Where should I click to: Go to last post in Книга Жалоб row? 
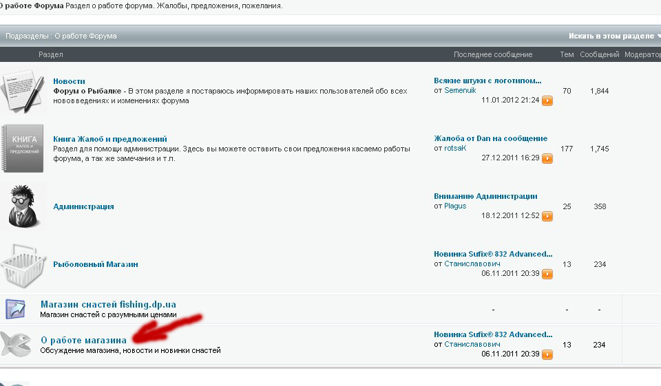pos(547,158)
